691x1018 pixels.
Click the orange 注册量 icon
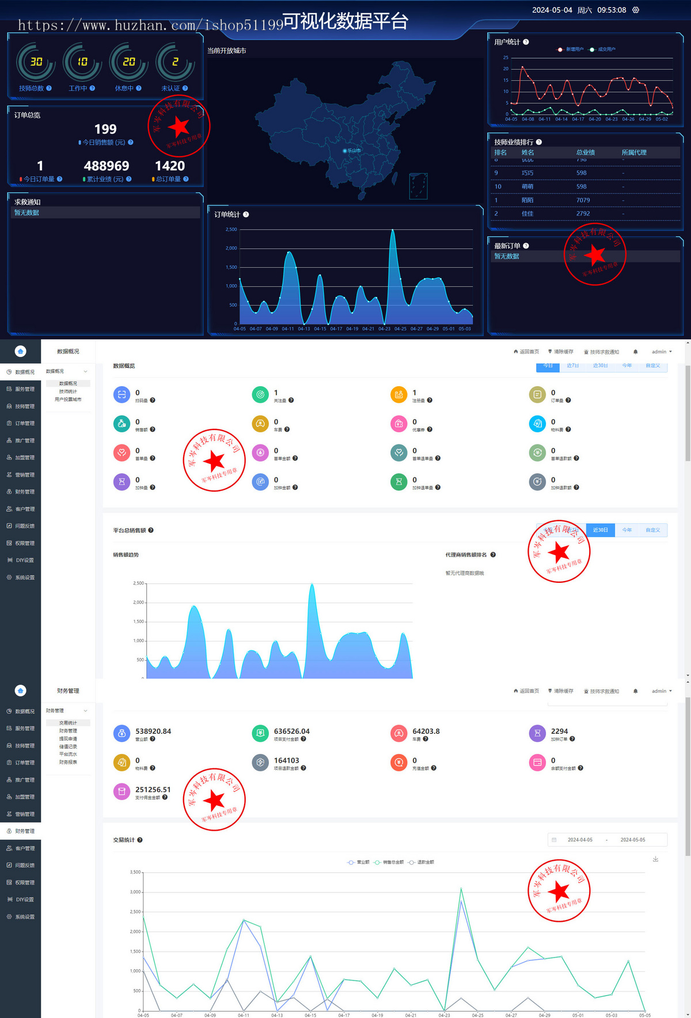pyautogui.click(x=398, y=395)
